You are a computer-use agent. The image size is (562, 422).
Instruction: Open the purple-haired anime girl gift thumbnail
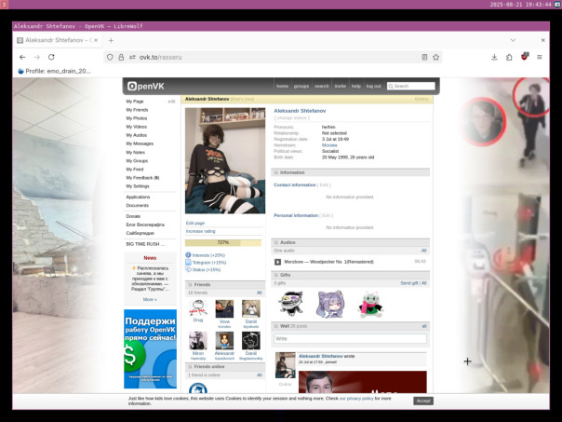[x=330, y=305]
